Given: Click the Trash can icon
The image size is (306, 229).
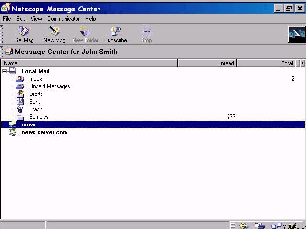Looking at the screenshot, I should click(20, 109).
